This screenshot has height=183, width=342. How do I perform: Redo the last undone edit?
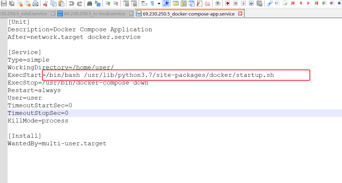[80, 3]
